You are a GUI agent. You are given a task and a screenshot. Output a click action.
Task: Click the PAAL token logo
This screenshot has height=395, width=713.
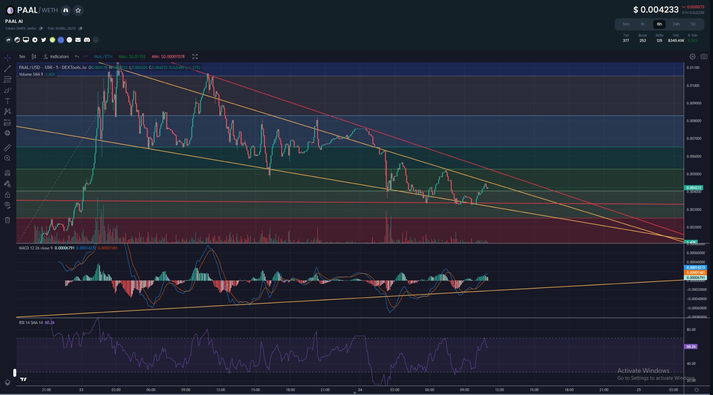point(10,10)
